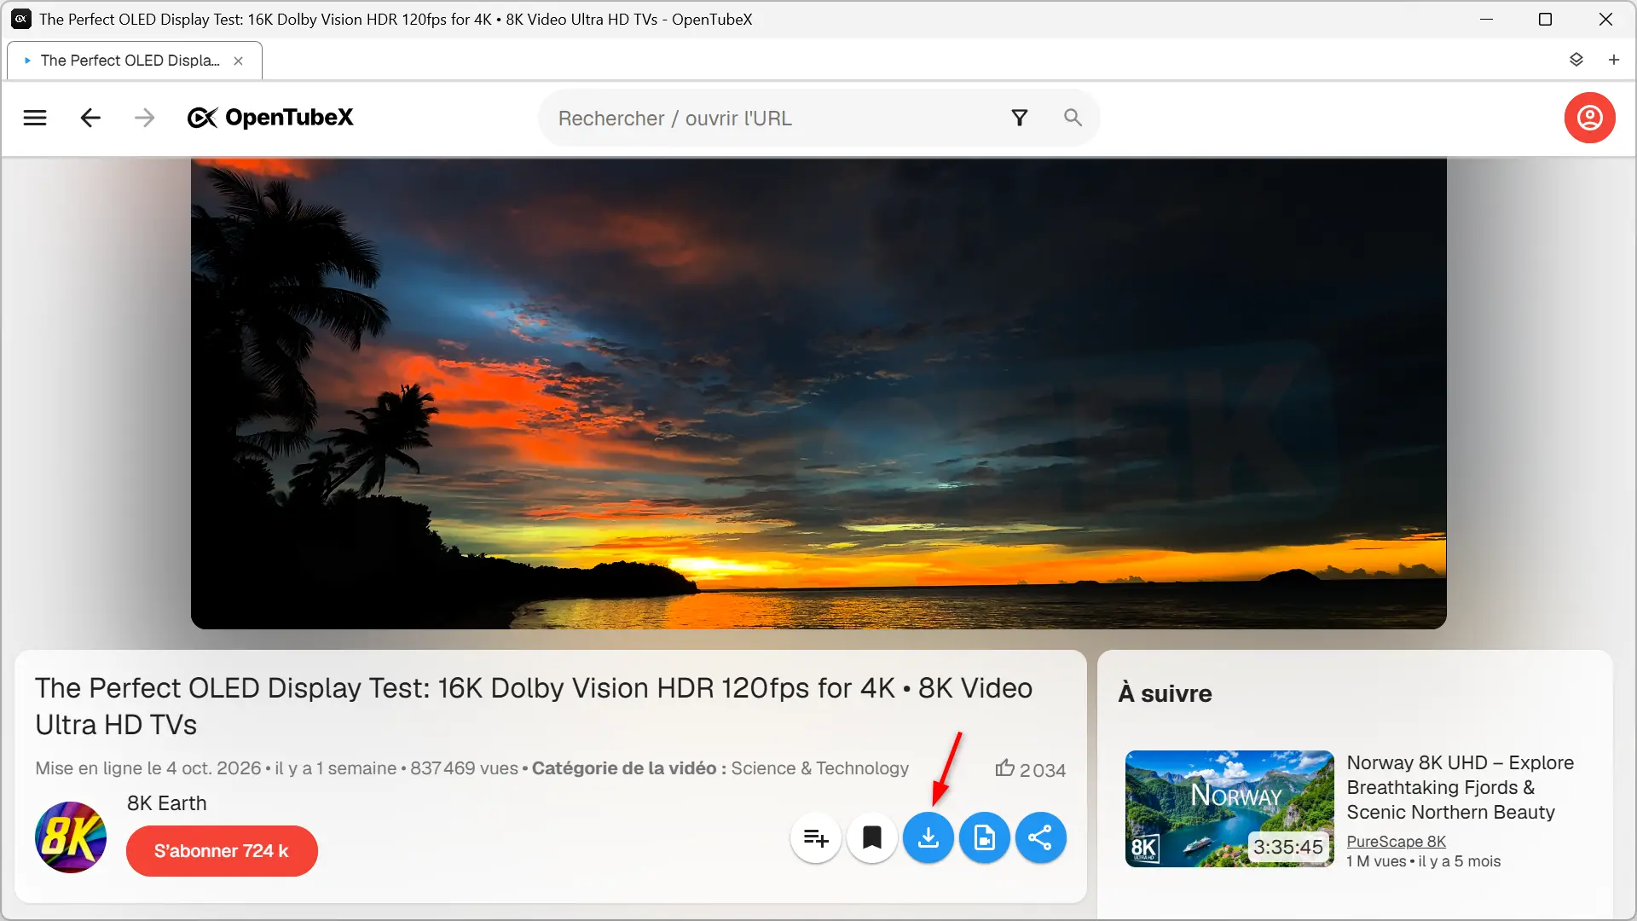This screenshot has width=1637, height=921.
Task: Subscribe with S'abonner 724 k button
Action: pos(222,851)
